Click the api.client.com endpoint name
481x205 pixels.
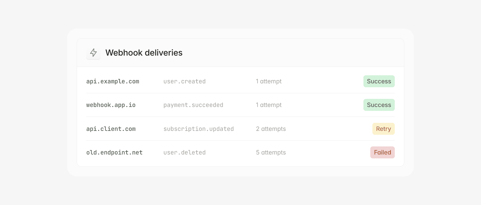click(111, 129)
